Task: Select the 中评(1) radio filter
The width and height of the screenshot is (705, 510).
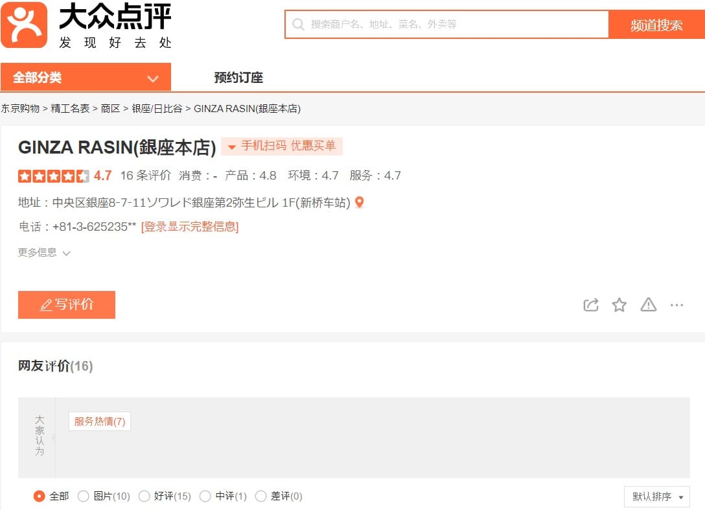Action: point(205,496)
